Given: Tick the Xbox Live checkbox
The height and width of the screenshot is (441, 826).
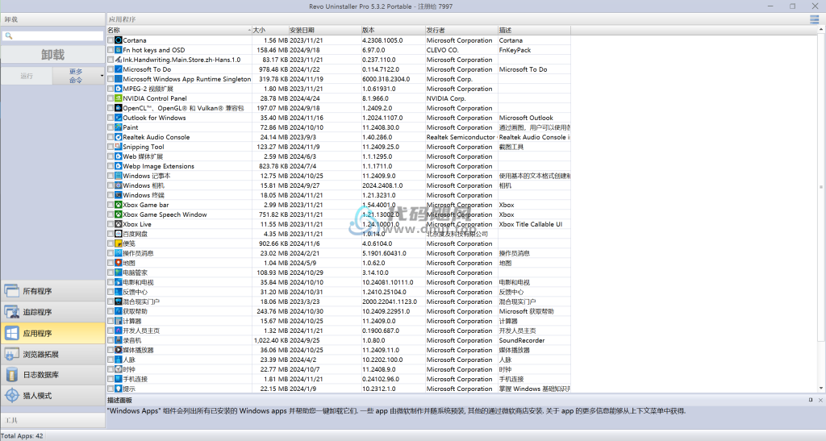Looking at the screenshot, I should coord(111,224).
